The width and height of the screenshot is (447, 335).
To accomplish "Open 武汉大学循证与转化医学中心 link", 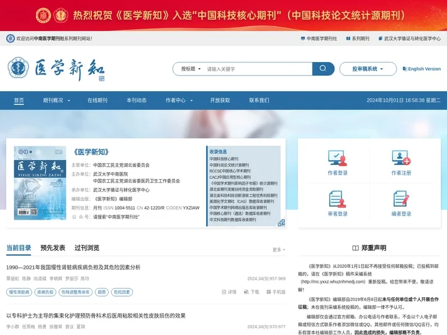I will point(409,38).
